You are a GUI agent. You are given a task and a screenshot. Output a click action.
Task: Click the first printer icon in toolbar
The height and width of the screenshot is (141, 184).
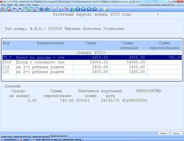click(x=14, y=9)
